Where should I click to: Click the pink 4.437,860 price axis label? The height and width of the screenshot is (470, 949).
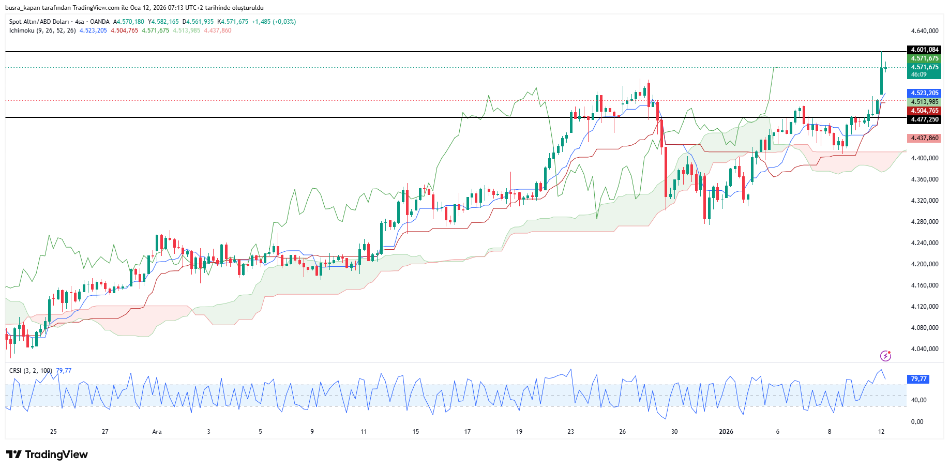pos(924,138)
